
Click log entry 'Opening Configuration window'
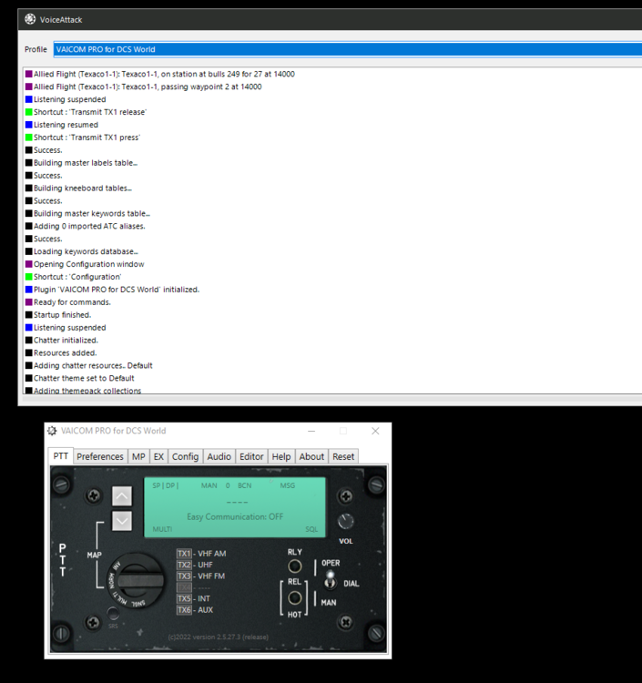[85, 264]
